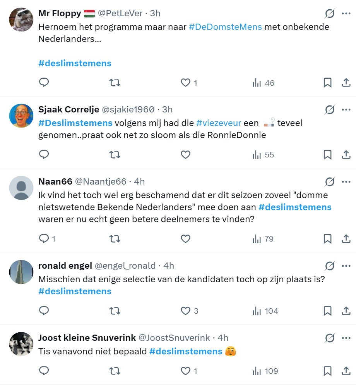This screenshot has height=385, width=356.
Task: Share Joost kleine Snuverink's tweet
Action: tap(346, 371)
